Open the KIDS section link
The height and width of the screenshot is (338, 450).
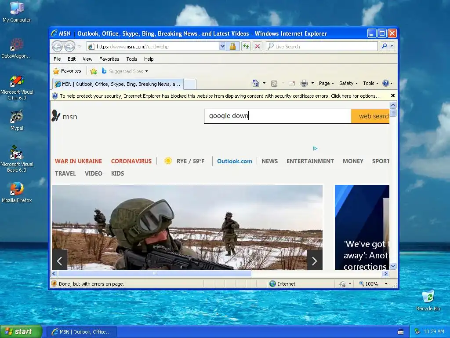coord(118,173)
